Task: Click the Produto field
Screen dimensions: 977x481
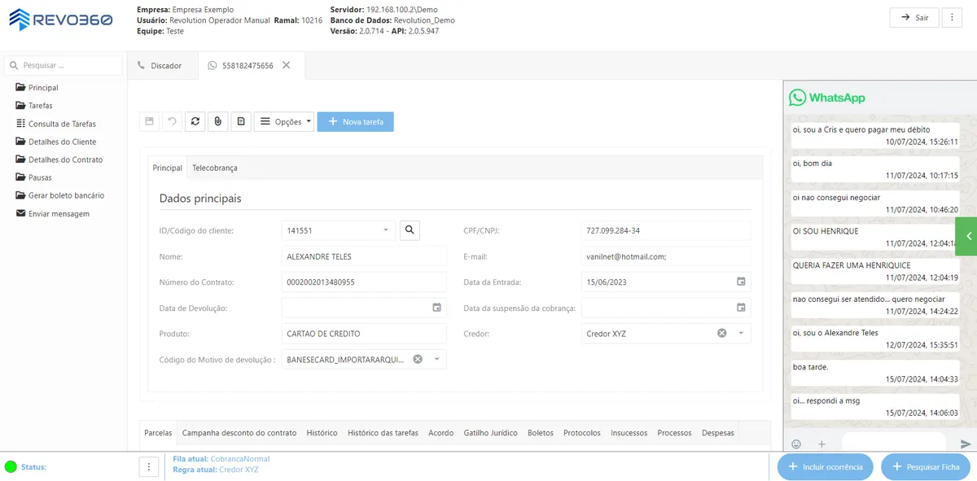Action: (x=364, y=334)
